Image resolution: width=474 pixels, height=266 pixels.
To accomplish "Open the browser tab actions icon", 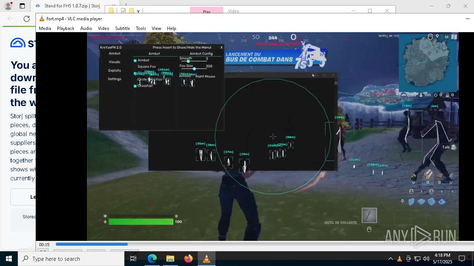I will (x=22, y=6).
